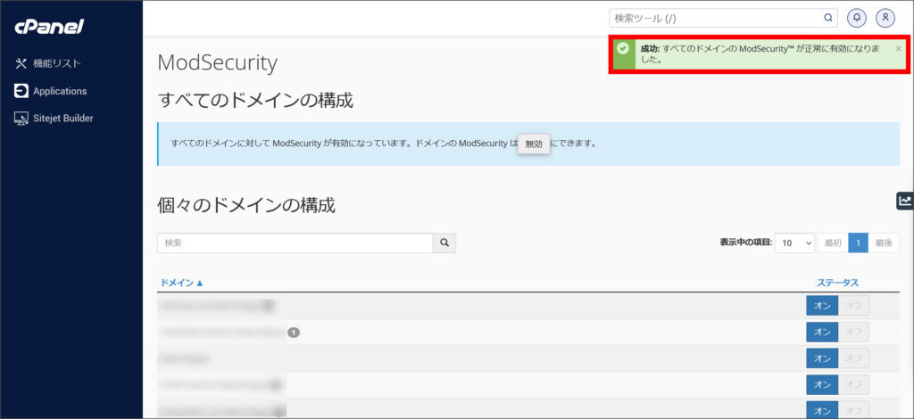Go to the 最後 page
The image size is (914, 419).
click(883, 243)
